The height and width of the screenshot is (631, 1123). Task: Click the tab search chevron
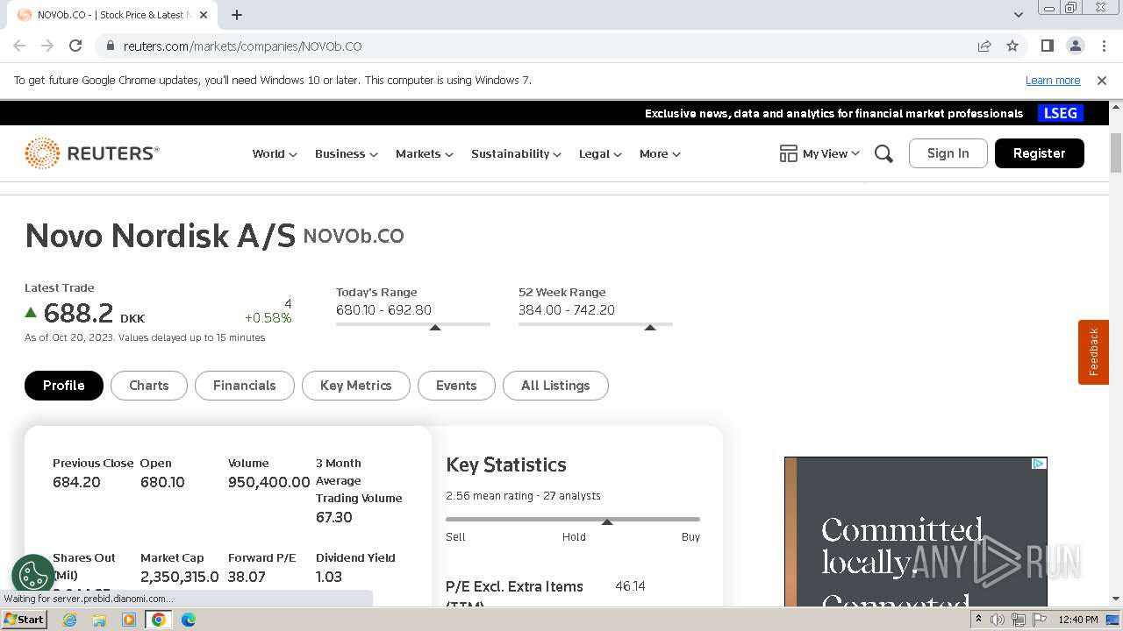click(1019, 15)
